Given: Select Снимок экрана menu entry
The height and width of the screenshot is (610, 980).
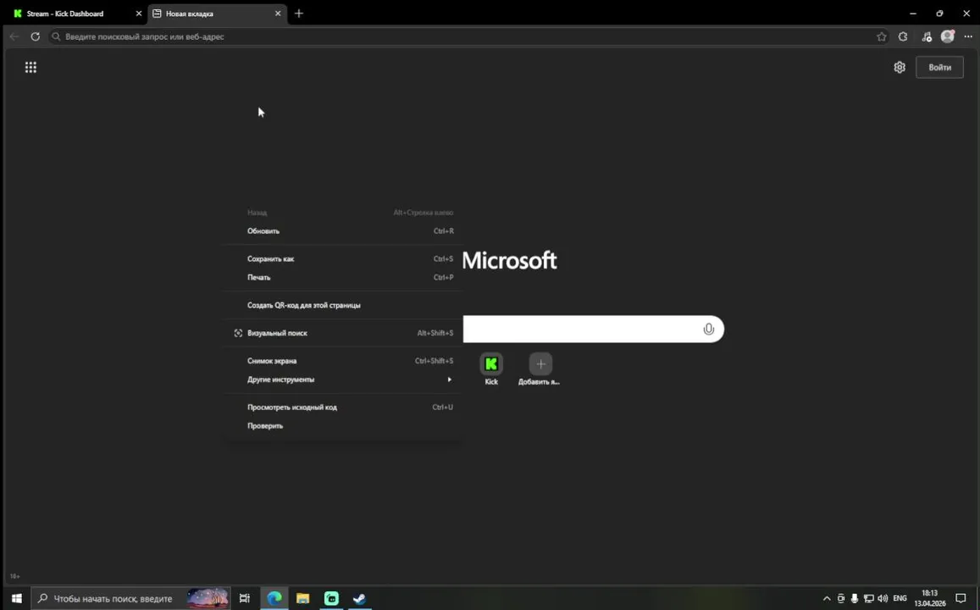Looking at the screenshot, I should [343, 361].
